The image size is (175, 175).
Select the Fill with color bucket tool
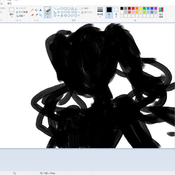pyautogui.click(x=36, y=10)
